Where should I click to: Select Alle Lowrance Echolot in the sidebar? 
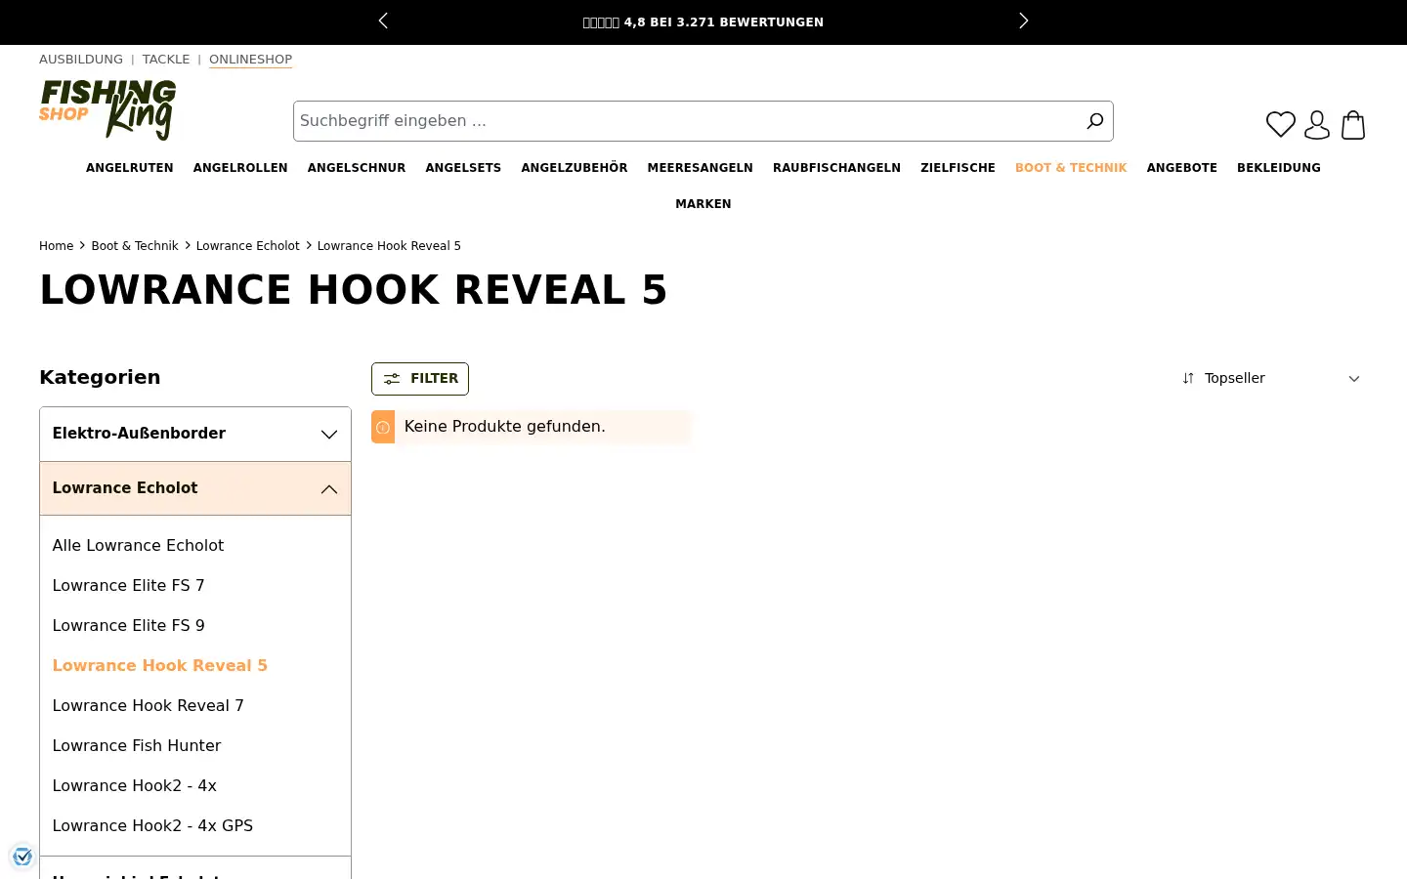click(x=138, y=546)
